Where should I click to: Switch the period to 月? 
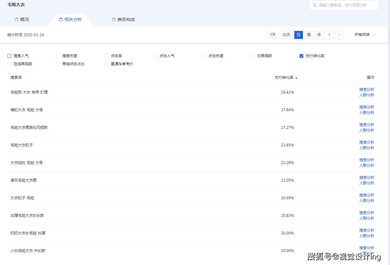click(319, 35)
